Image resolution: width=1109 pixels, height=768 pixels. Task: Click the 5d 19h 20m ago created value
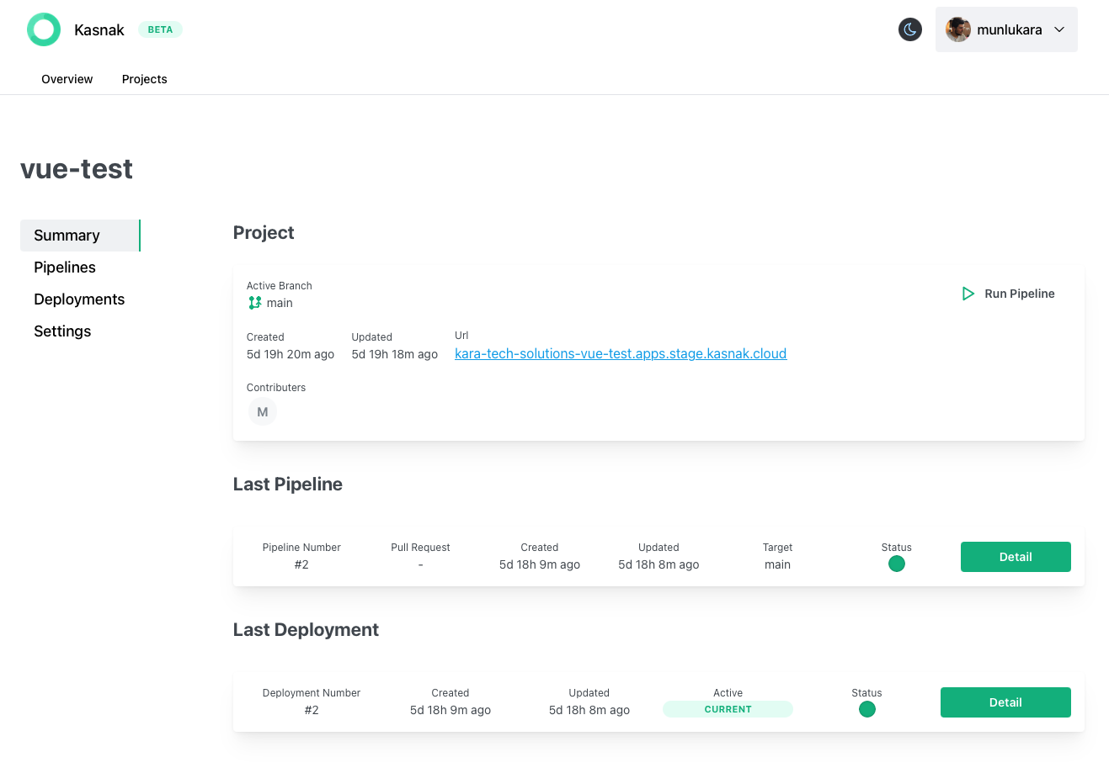291,354
